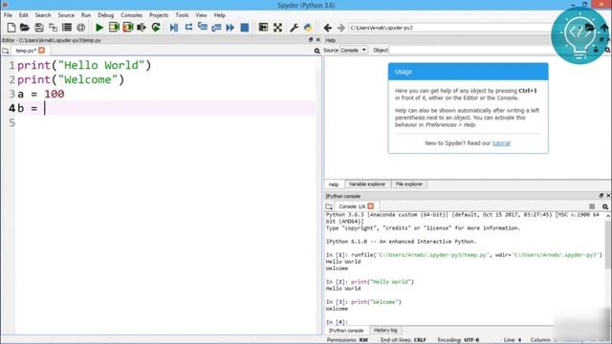Run the file with the green play button
612x344 pixels.
click(99, 28)
